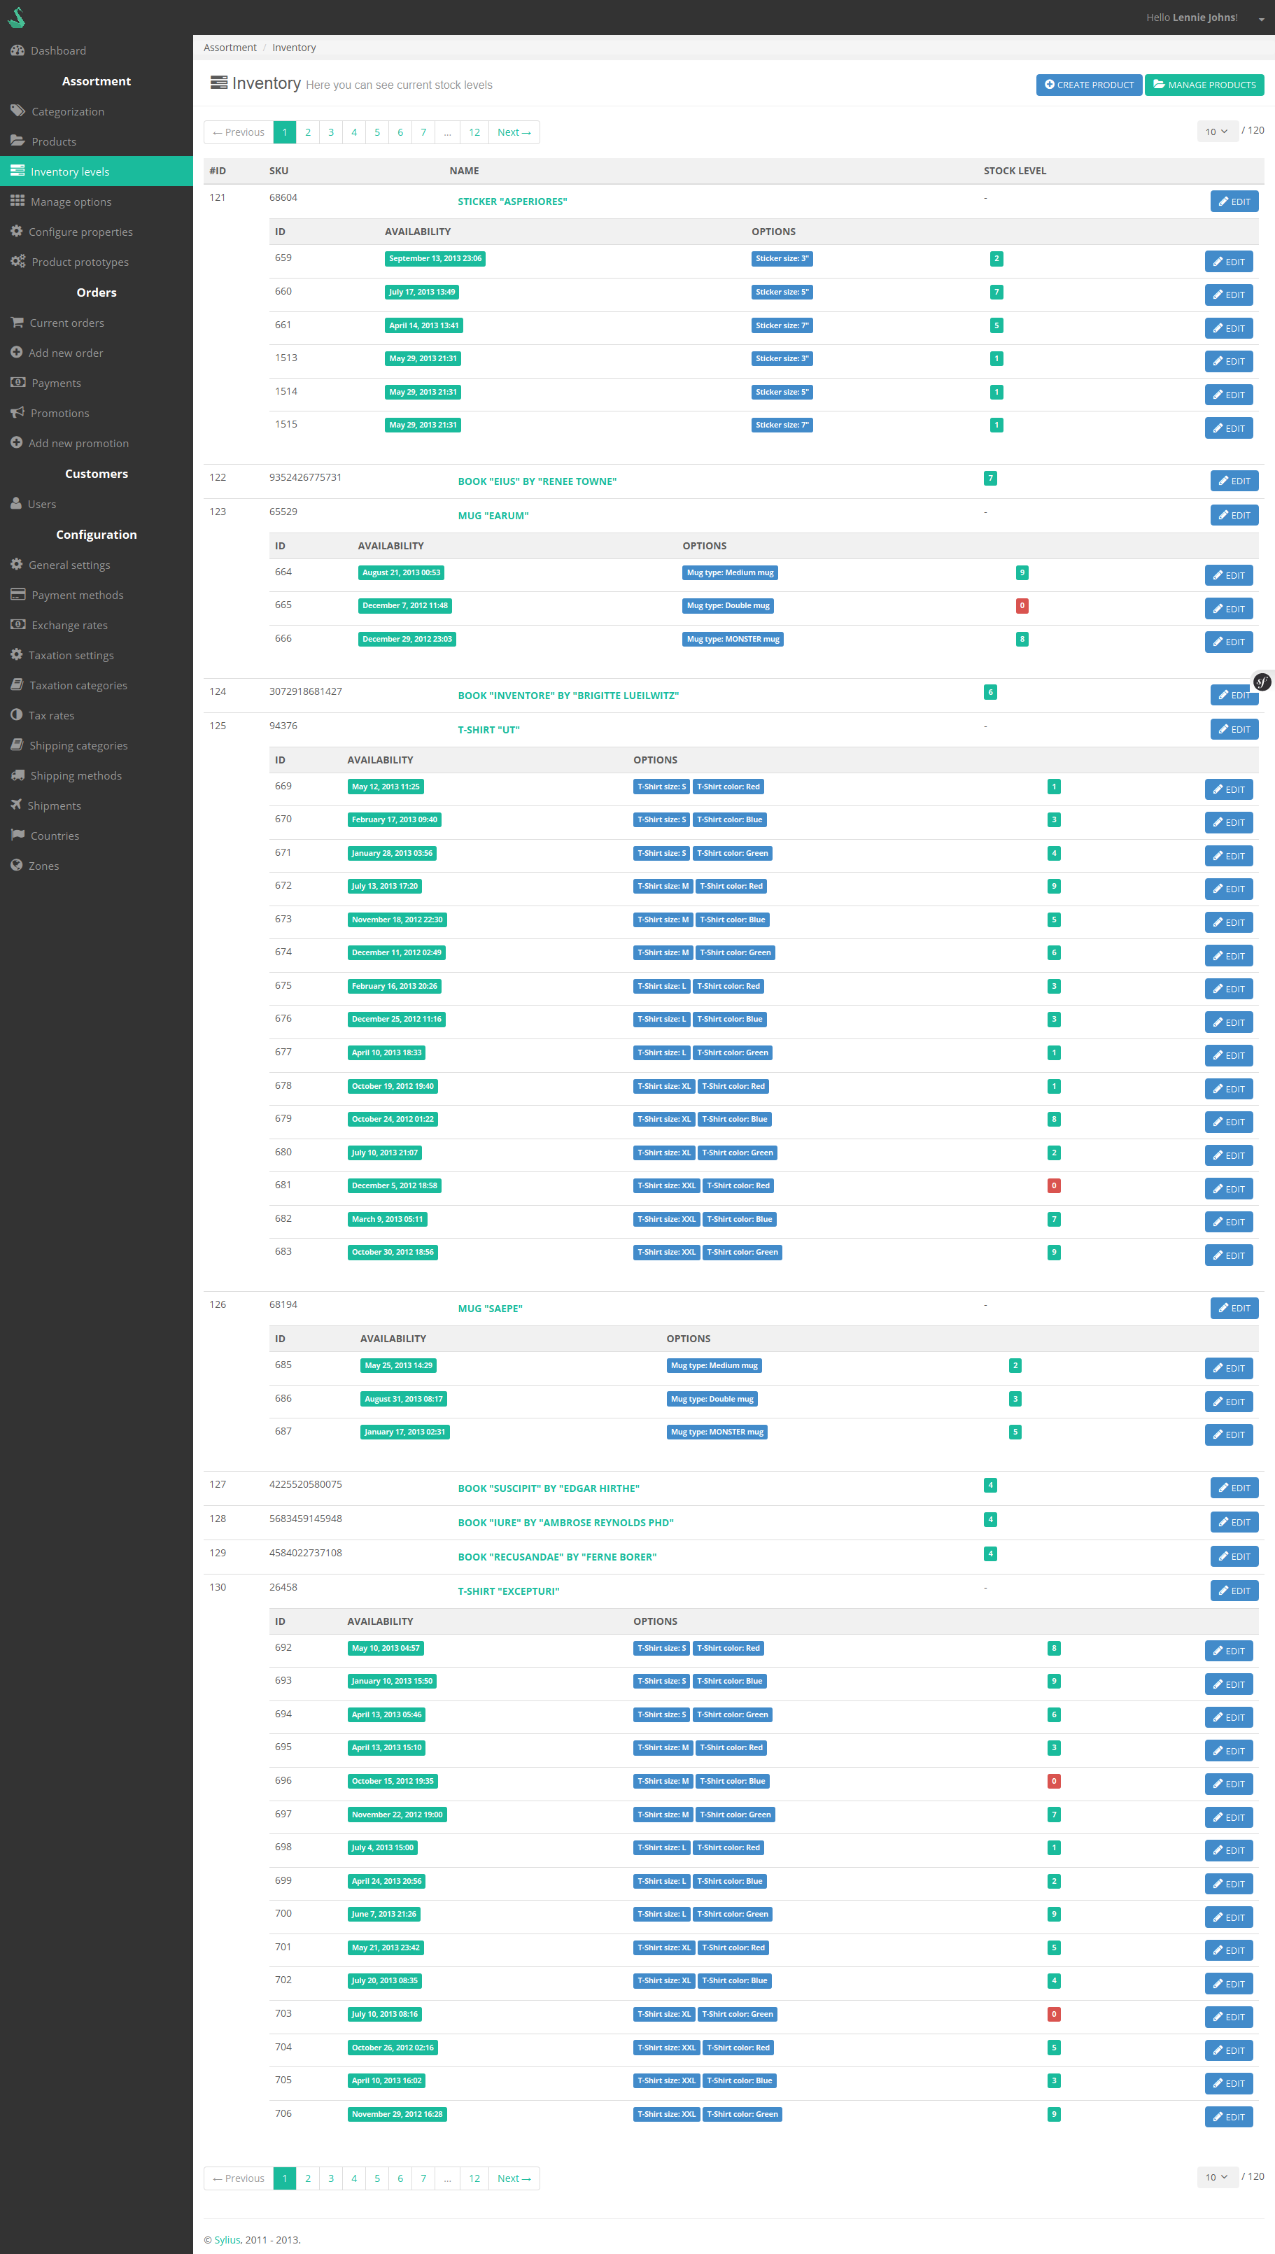
Task: Open Mug "Earum" product link
Action: (493, 516)
